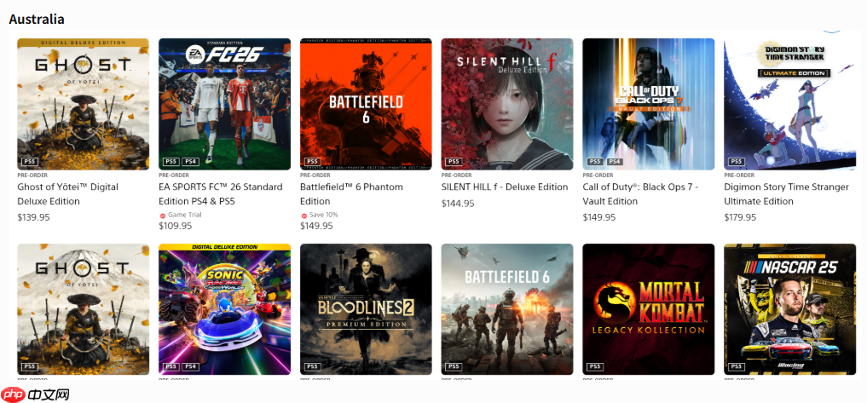Open the Ghost of Yōtei Digital Deluxe Edition title link
The image size is (867, 403).
(x=67, y=194)
